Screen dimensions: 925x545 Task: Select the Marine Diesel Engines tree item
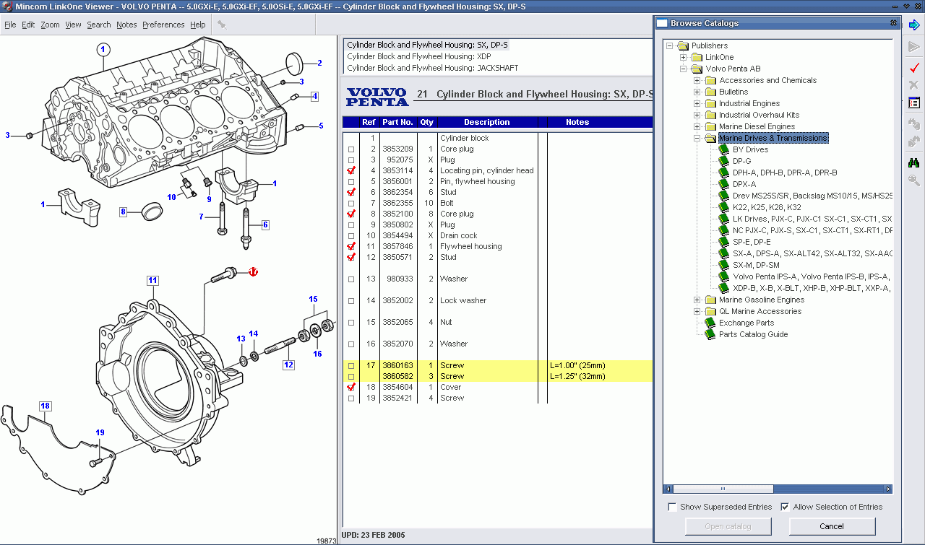pyautogui.click(x=757, y=126)
